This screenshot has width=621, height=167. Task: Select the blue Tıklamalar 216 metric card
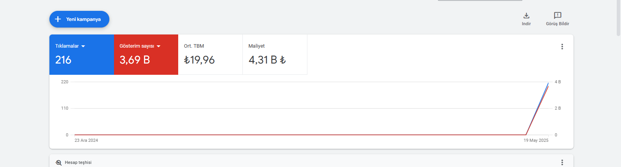click(82, 55)
